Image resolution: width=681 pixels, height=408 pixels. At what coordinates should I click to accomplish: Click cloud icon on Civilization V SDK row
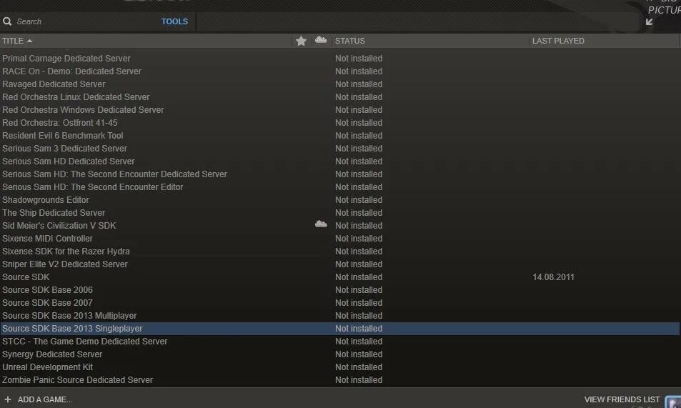[x=321, y=224]
